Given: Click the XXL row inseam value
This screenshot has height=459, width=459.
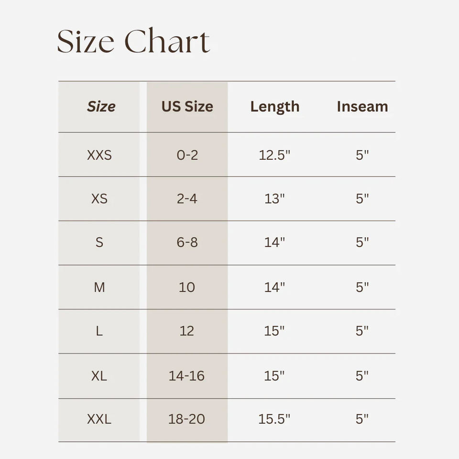Looking at the screenshot, I should (x=362, y=419).
